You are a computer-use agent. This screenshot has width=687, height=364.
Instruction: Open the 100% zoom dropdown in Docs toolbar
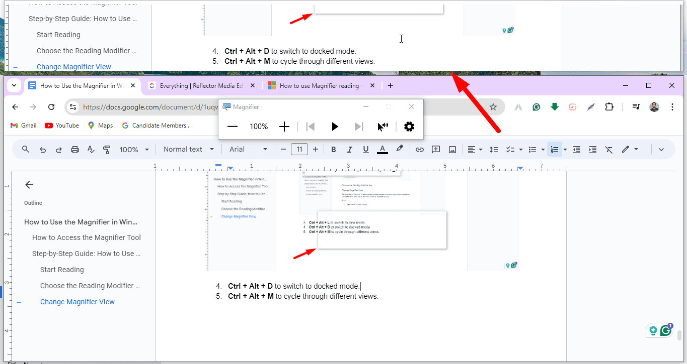pyautogui.click(x=134, y=149)
